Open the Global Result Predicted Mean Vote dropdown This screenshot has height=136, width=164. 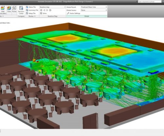point(94,7)
